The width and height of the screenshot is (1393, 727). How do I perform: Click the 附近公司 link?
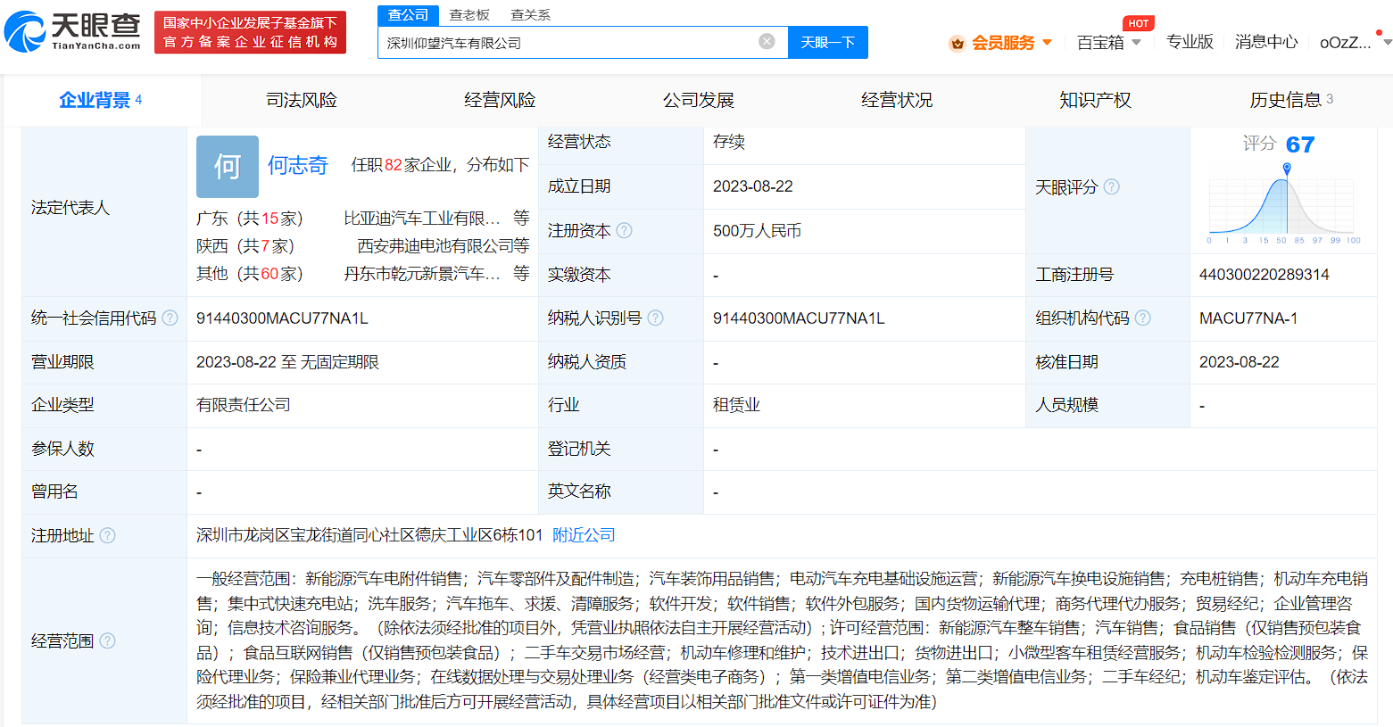coord(584,535)
